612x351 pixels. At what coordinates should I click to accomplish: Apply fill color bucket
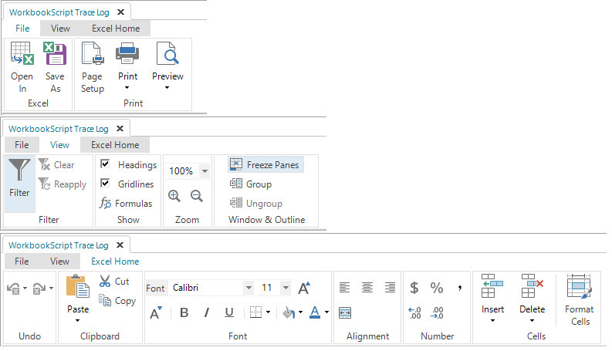pos(289,312)
